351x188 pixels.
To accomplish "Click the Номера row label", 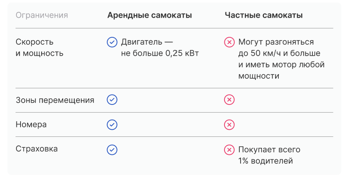I will click(x=31, y=125).
